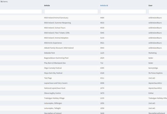Select 'Leprechaun and Fairy Cavern' cell
The height and width of the screenshot is (114, 167).
[x=56, y=83]
